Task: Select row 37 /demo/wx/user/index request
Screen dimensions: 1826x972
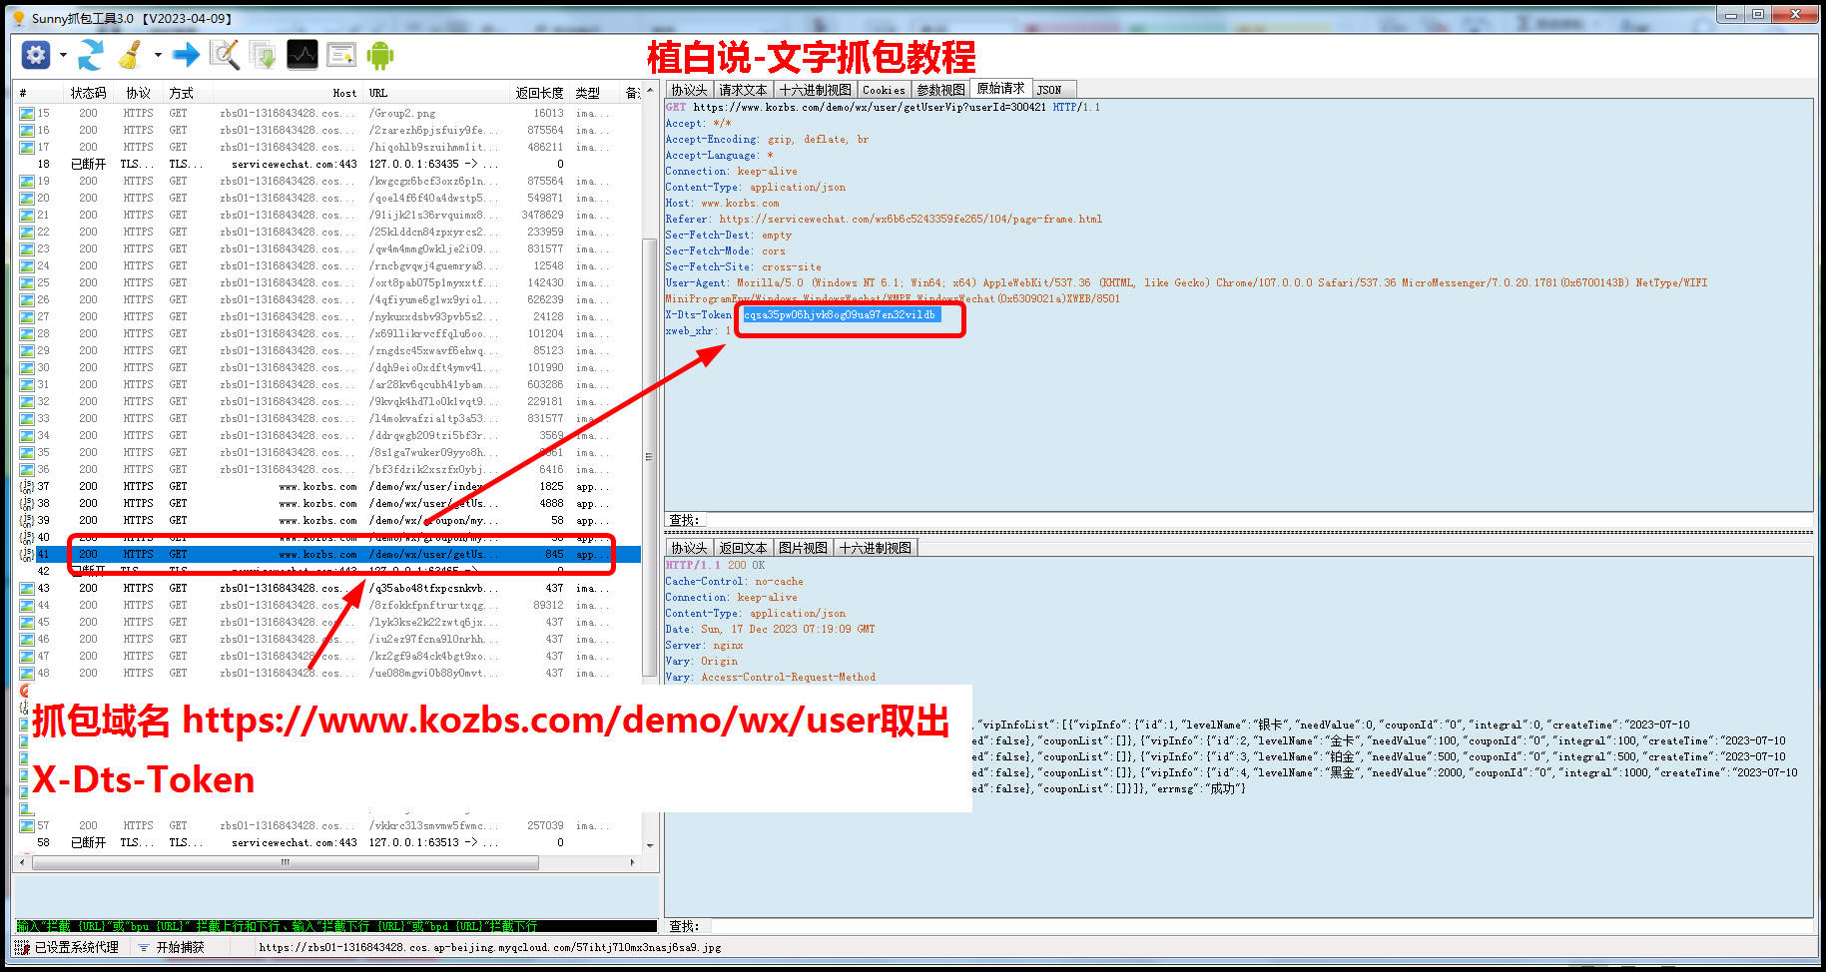Action: tap(327, 487)
